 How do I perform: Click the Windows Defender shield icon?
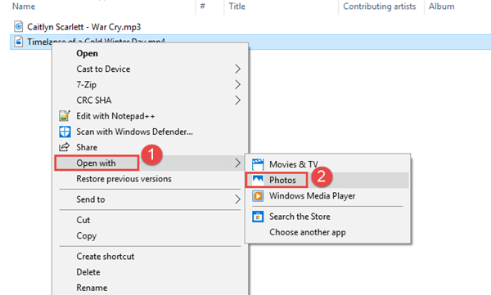click(65, 132)
